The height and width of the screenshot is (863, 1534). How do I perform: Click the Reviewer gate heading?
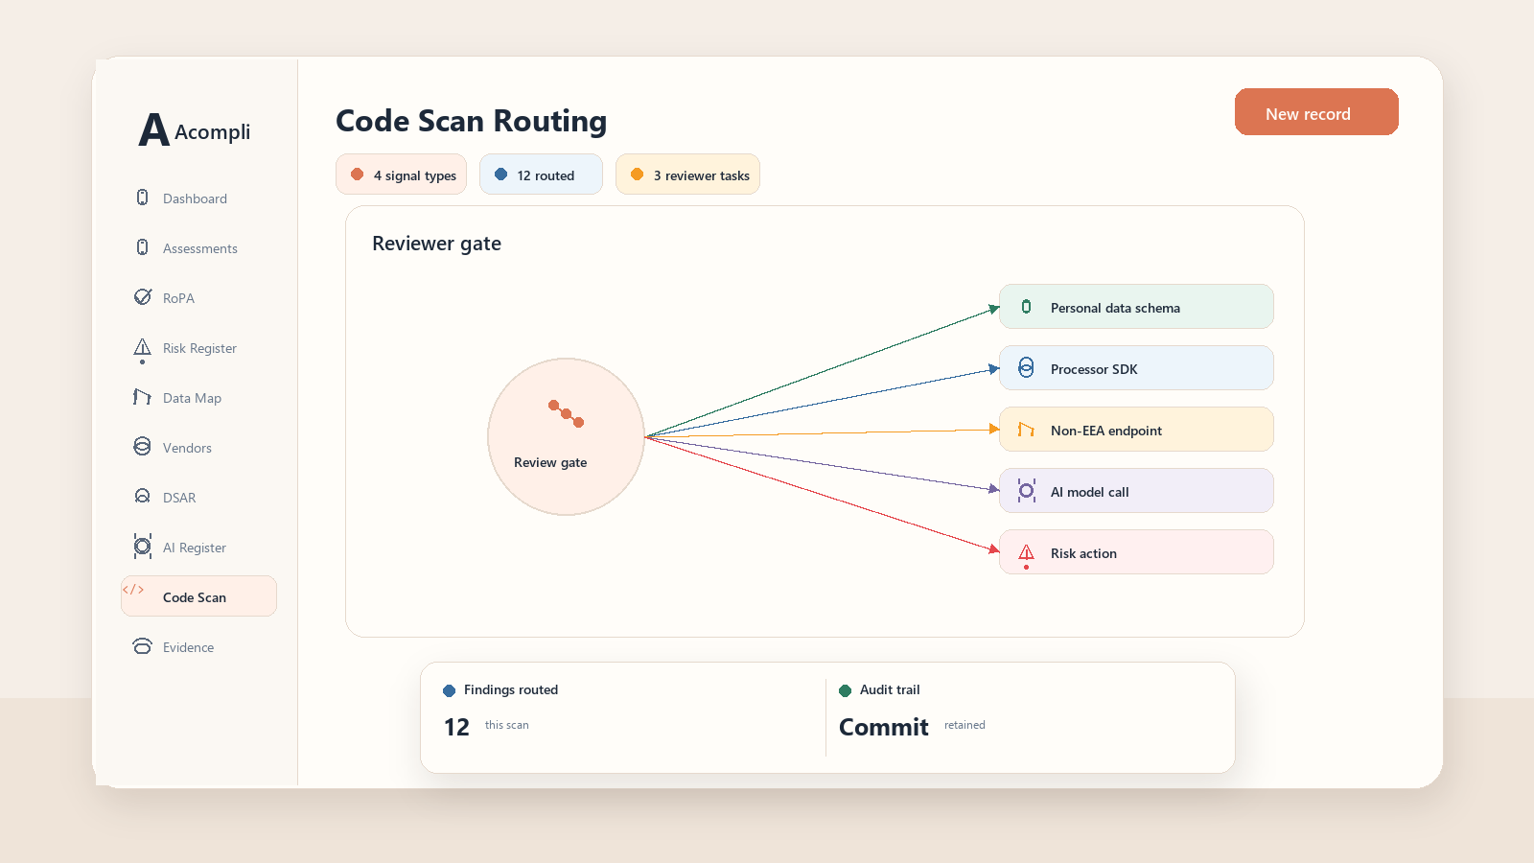pos(436,244)
